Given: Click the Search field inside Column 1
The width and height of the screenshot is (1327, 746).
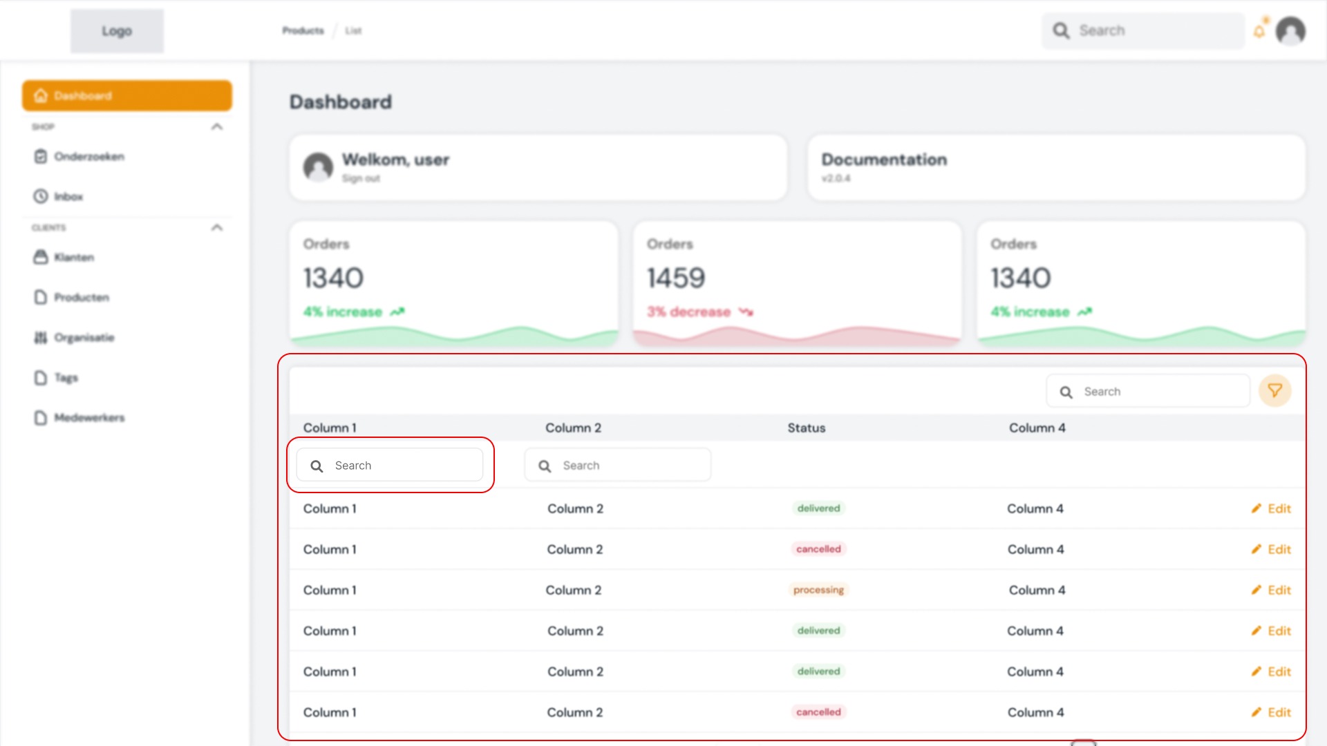Looking at the screenshot, I should 390,465.
